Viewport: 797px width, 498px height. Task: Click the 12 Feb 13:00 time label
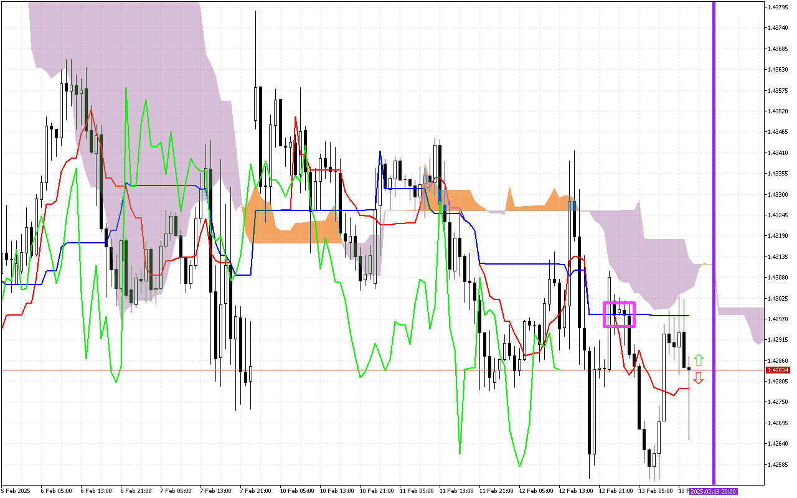click(576, 491)
